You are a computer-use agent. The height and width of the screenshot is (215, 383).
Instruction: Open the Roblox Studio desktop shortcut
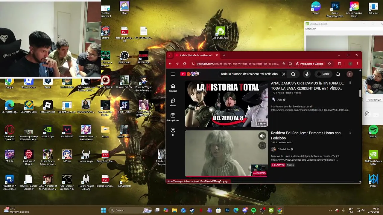point(48,107)
